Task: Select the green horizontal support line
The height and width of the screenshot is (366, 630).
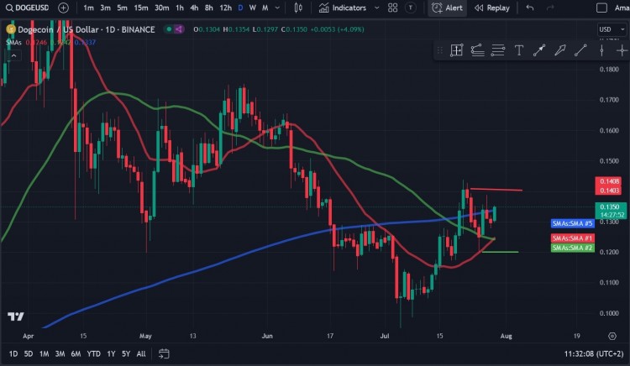Action: 501,252
